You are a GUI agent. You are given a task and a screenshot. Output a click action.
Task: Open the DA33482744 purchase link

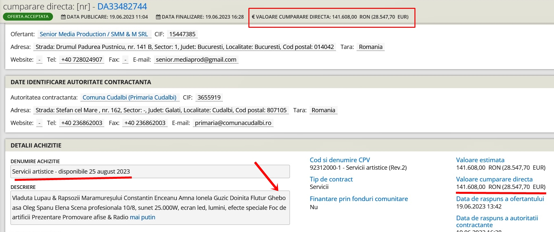(x=122, y=7)
